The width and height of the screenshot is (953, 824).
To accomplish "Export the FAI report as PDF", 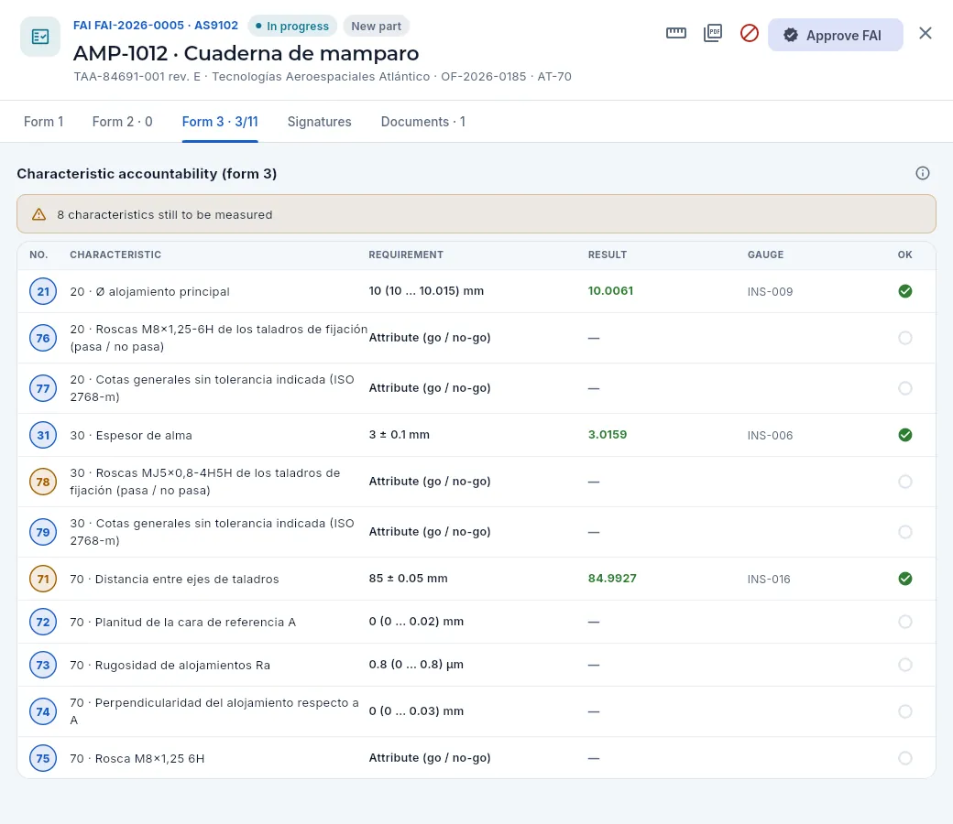I will 712,33.
